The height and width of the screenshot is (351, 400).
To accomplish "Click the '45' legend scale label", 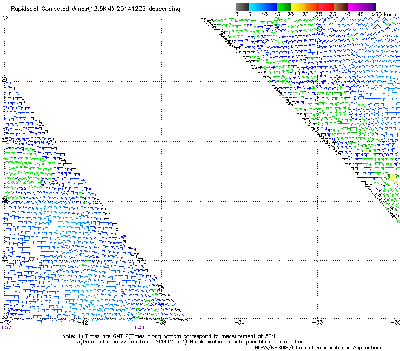I will (x=361, y=15).
